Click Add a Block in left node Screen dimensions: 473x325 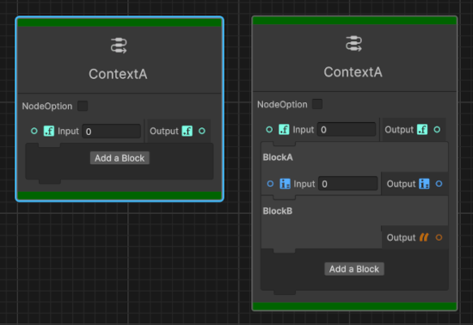click(120, 158)
